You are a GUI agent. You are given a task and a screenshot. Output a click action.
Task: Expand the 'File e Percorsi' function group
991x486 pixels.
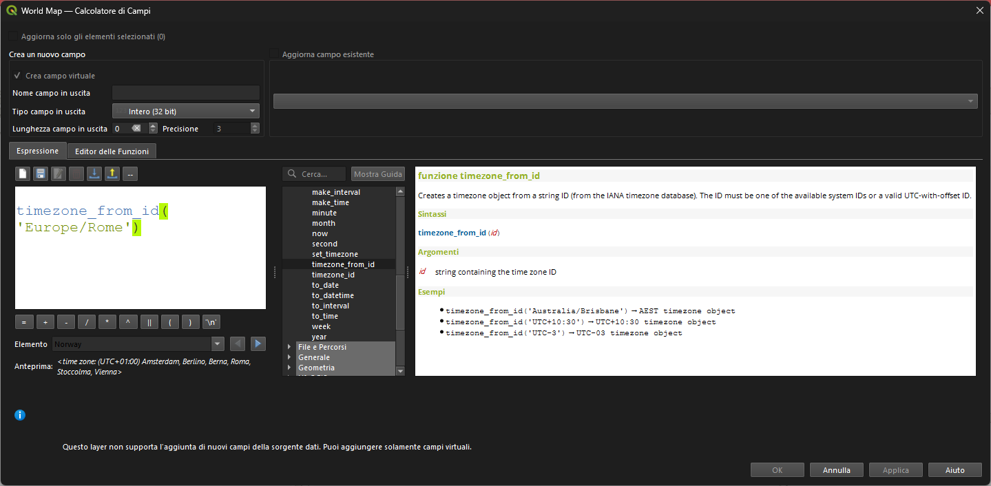click(289, 347)
